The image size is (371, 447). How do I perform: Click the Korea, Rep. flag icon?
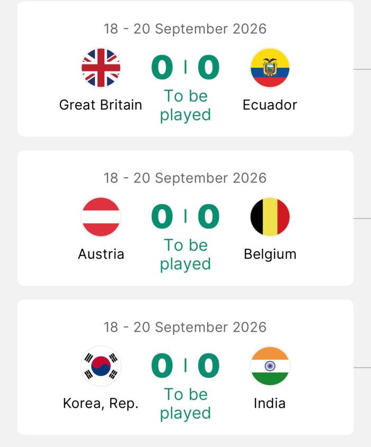[101, 366]
